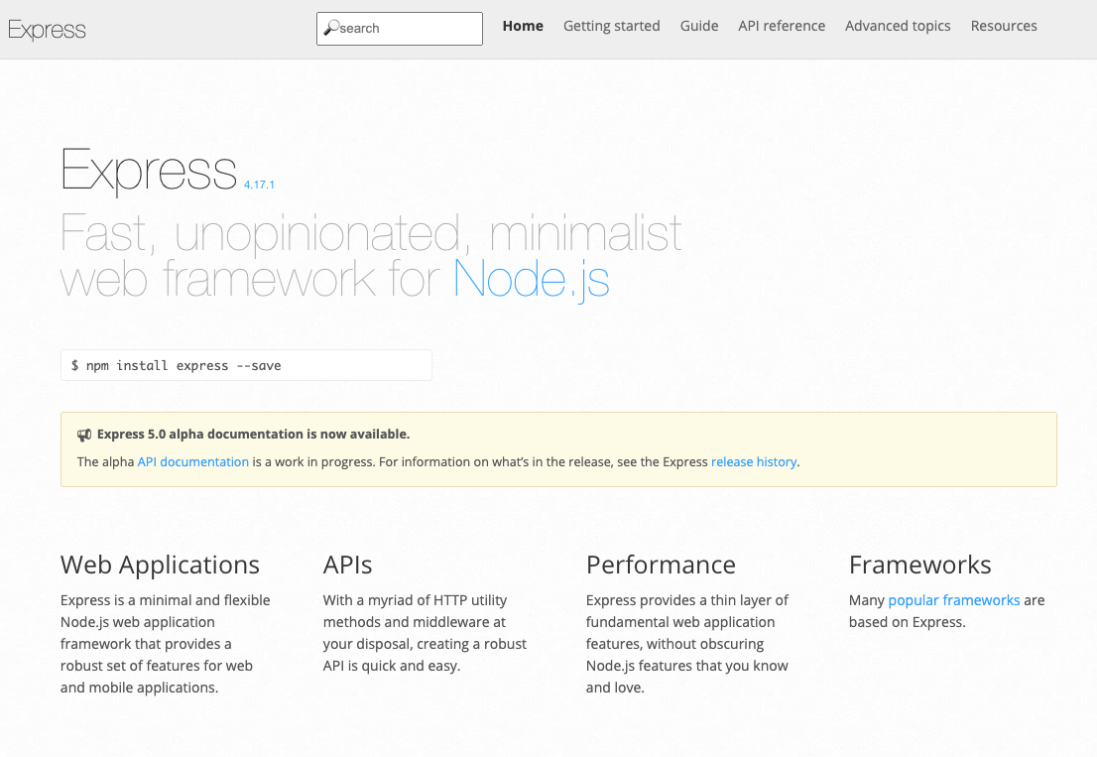Open the alpha API documentation link
Screen dimensions: 1097x757
tap(193, 461)
